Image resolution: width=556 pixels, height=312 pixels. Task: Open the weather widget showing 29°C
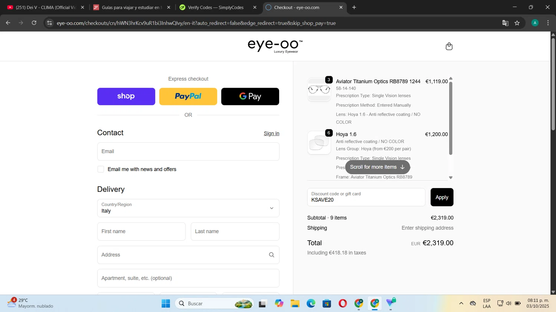point(30,303)
